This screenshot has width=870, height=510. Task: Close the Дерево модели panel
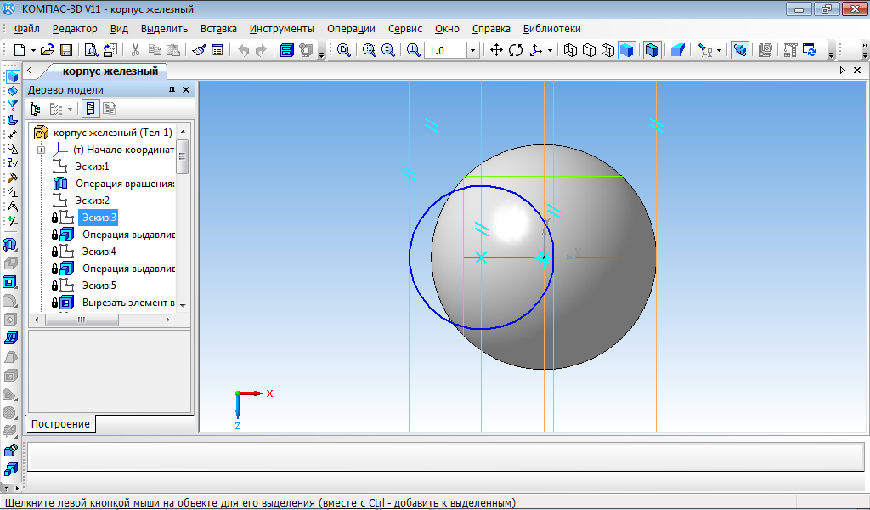tap(186, 90)
